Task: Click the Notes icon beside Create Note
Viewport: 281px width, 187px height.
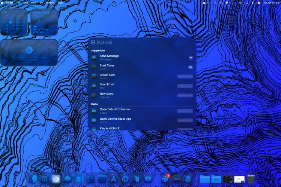Action: click(94, 76)
